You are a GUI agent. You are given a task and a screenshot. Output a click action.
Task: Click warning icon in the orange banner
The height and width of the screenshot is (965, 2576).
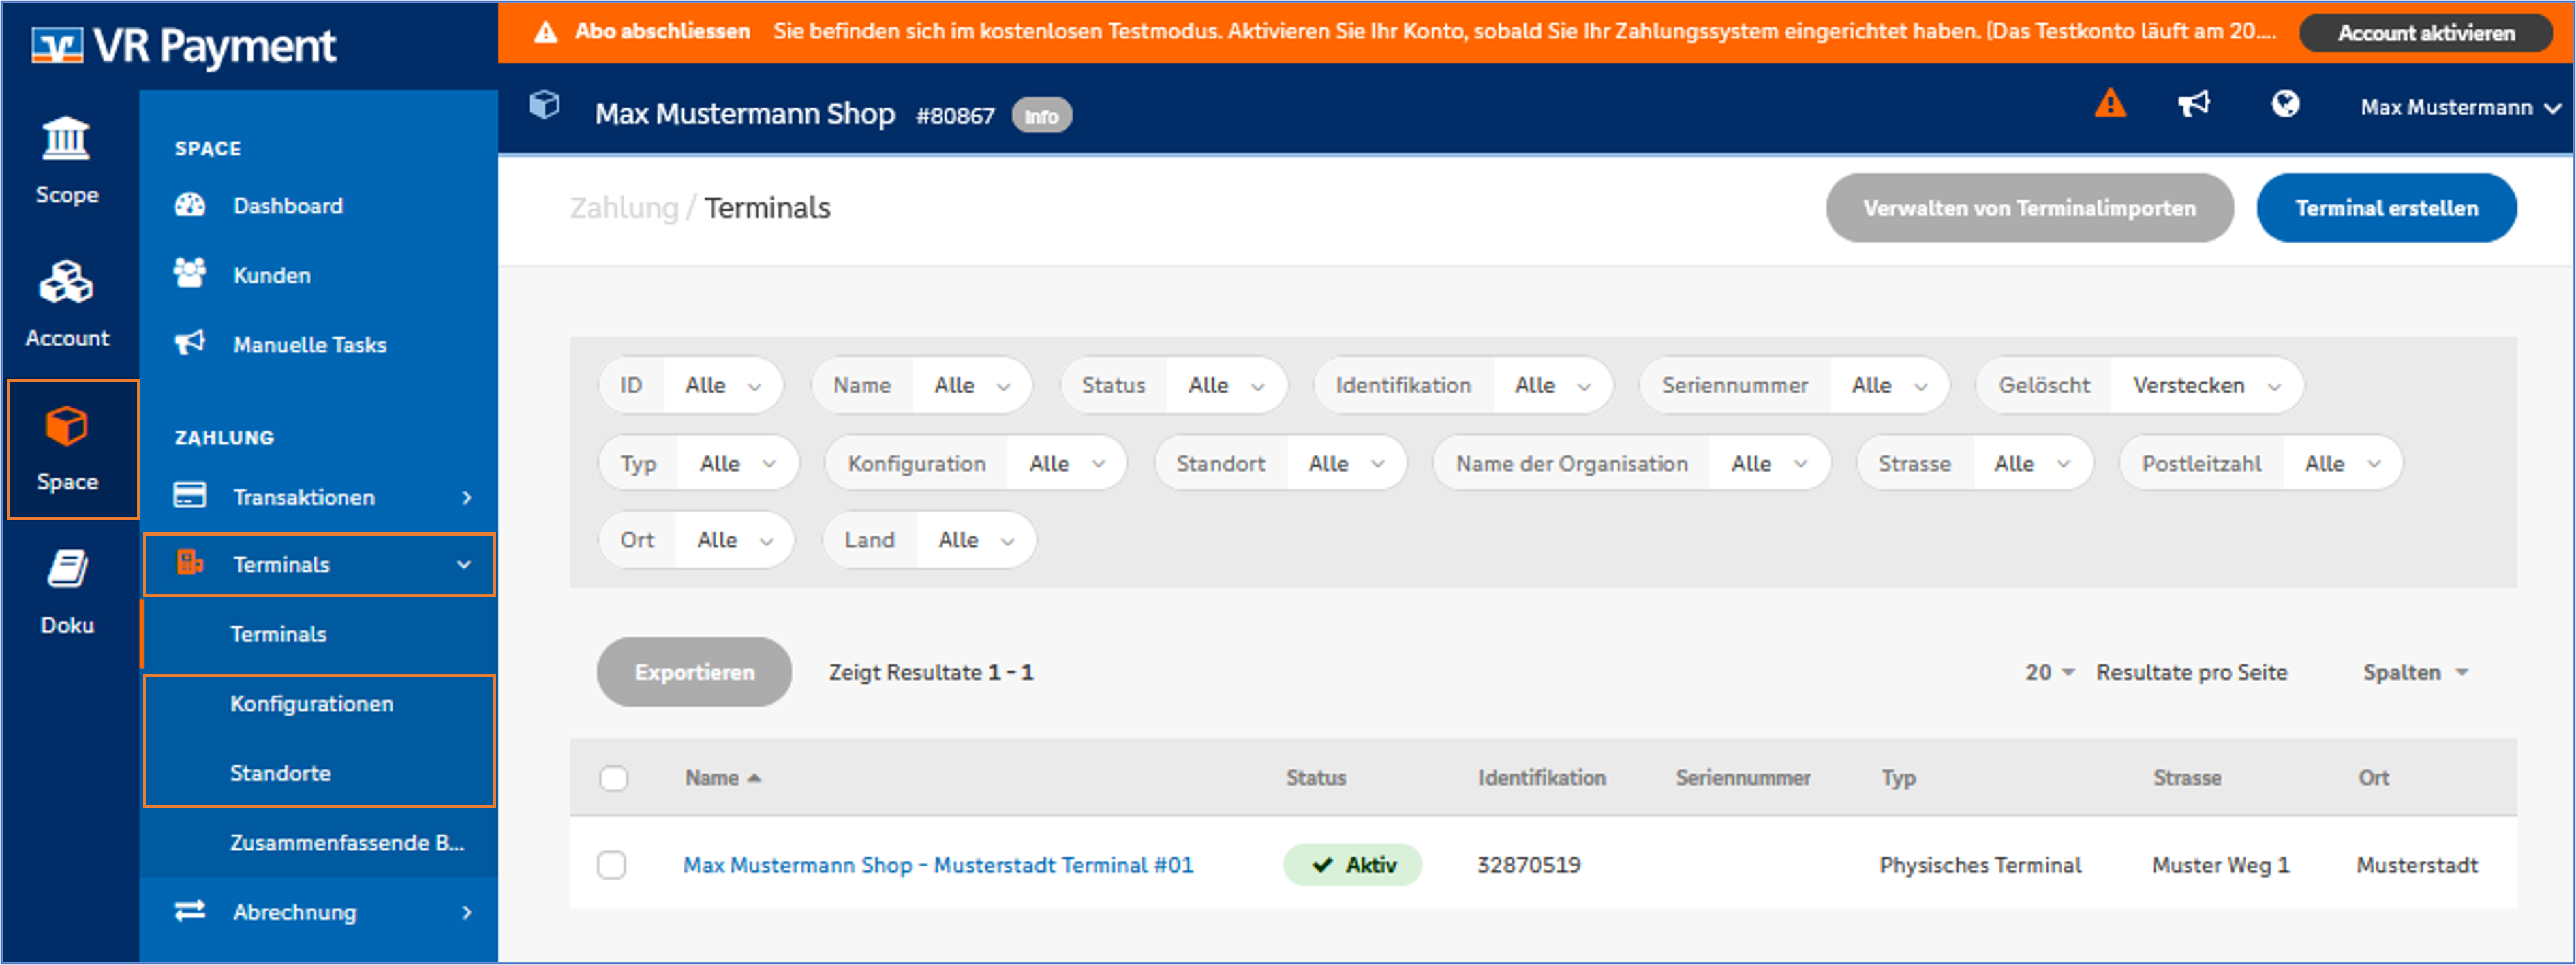tap(546, 32)
